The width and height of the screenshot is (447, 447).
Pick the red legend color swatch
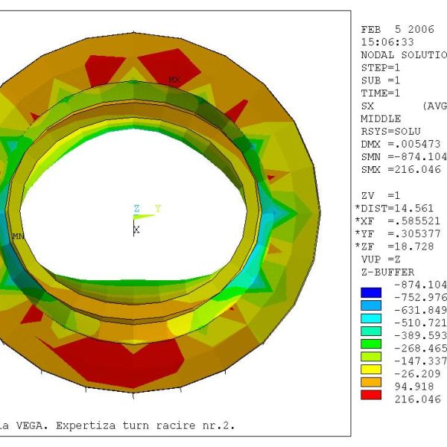(370, 394)
